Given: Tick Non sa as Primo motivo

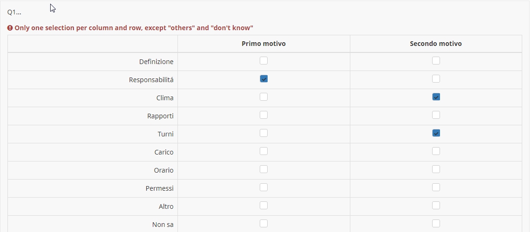Looking at the screenshot, I should click(263, 224).
